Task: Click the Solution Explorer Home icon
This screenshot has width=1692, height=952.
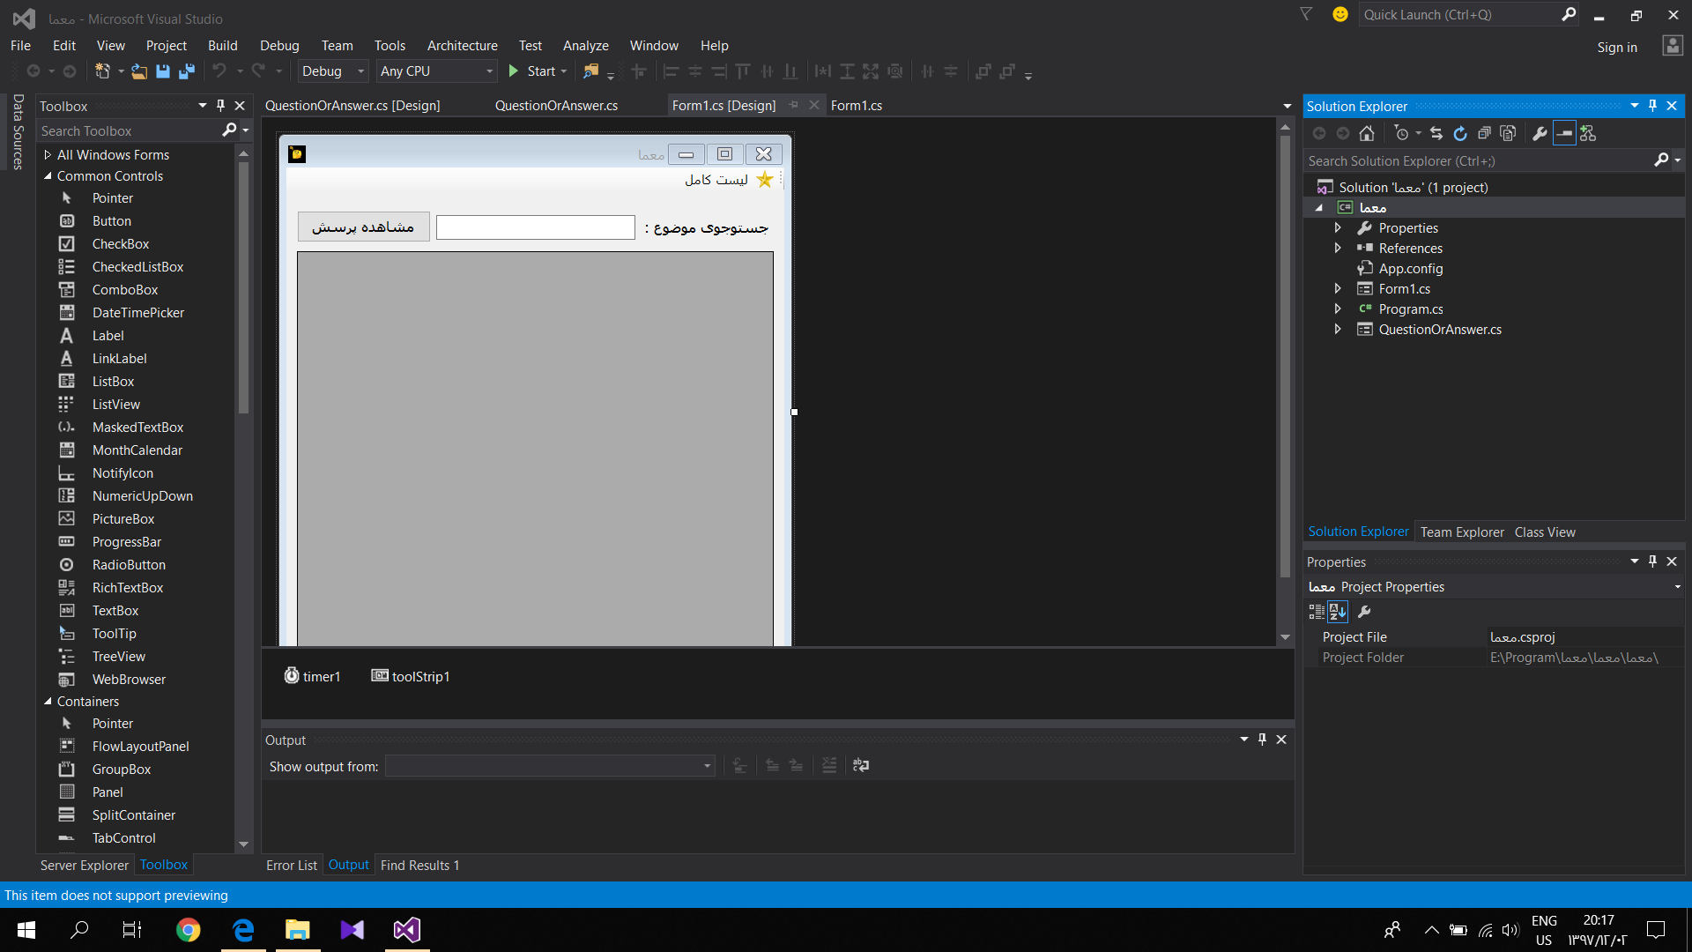Action: point(1367,133)
